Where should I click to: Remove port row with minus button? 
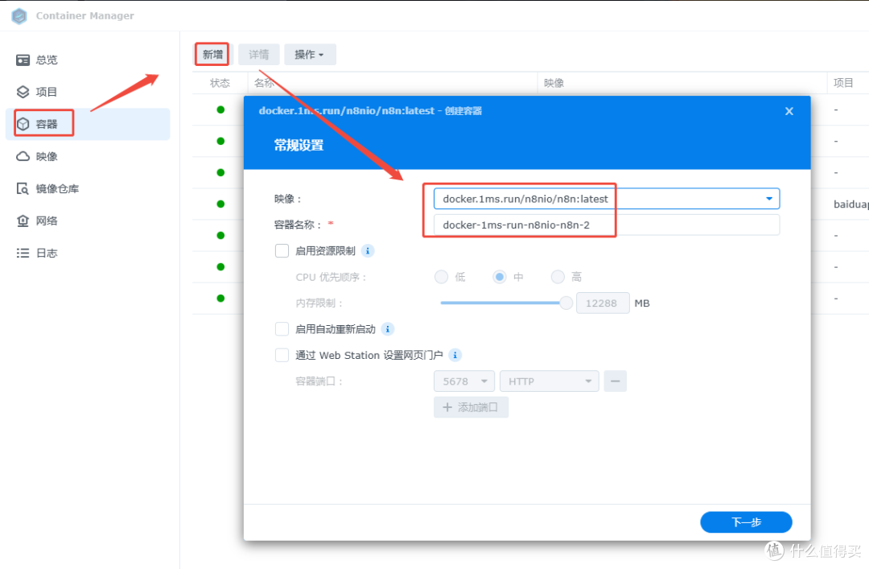(x=616, y=381)
